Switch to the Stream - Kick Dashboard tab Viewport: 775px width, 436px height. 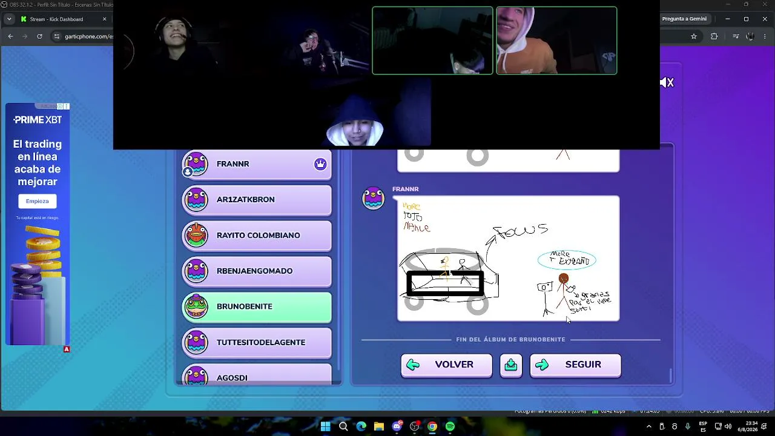[x=64, y=19]
